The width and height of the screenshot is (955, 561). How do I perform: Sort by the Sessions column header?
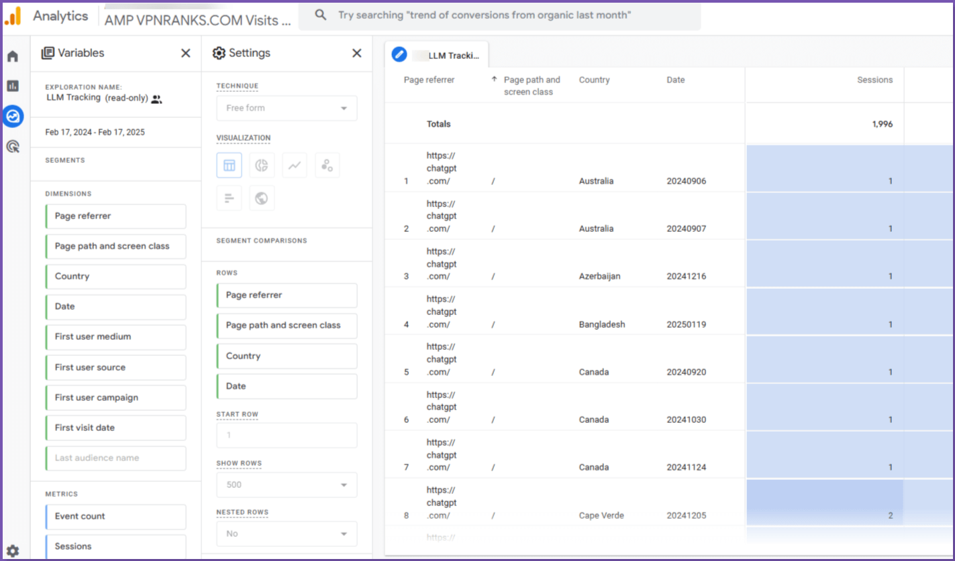coord(874,80)
